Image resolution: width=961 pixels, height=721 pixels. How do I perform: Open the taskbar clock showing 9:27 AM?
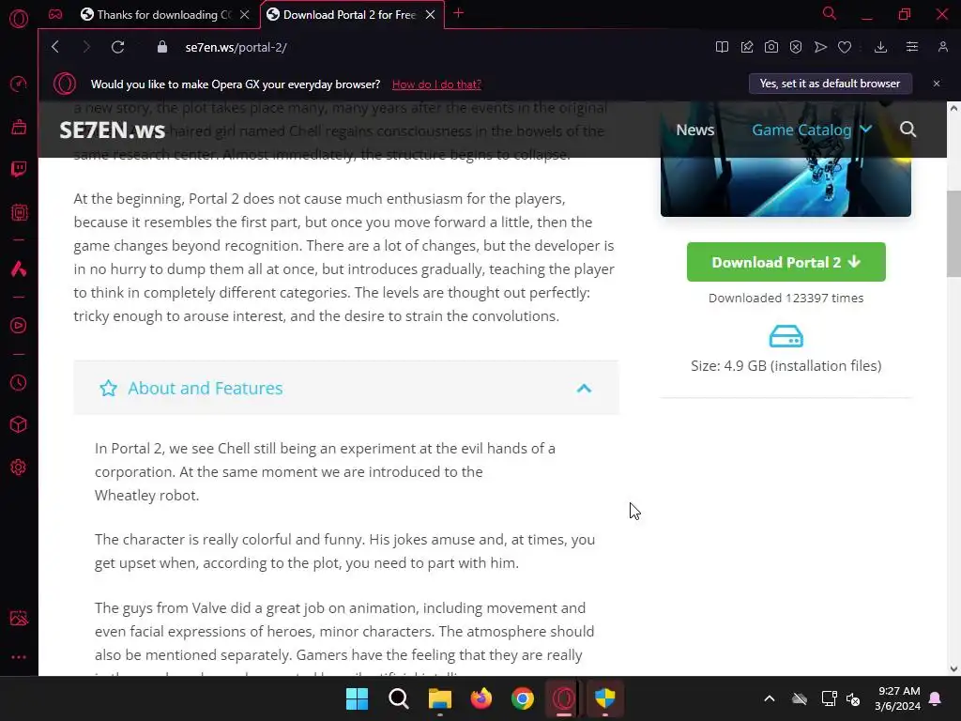pos(898,698)
